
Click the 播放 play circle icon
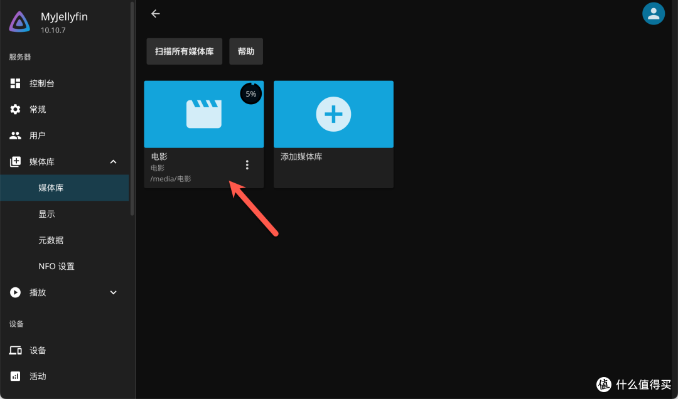pyautogui.click(x=15, y=292)
